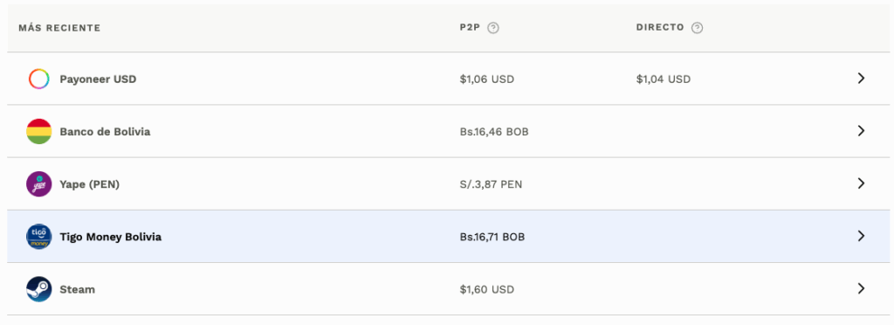This screenshot has width=894, height=325.
Task: Expand the Banco de Bolivia row chevron
Action: (861, 131)
